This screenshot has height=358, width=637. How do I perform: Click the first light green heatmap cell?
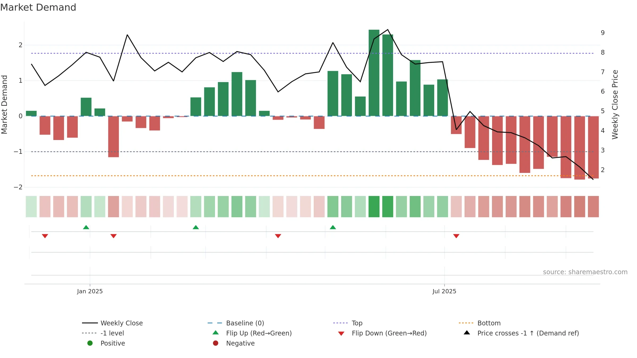click(31, 207)
